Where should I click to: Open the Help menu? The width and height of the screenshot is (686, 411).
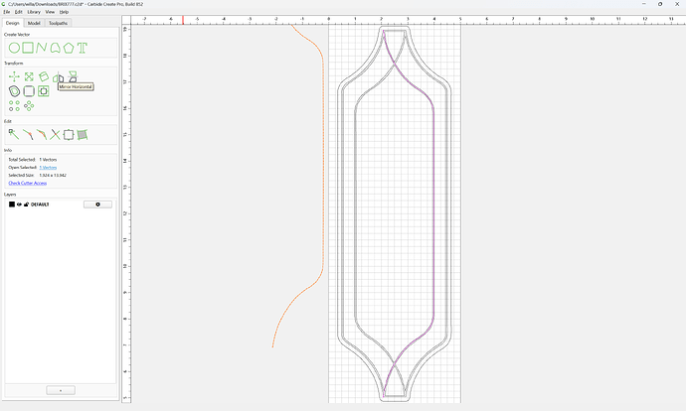click(x=64, y=12)
